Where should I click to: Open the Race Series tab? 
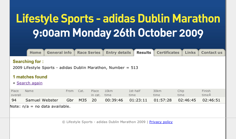(x=89, y=52)
